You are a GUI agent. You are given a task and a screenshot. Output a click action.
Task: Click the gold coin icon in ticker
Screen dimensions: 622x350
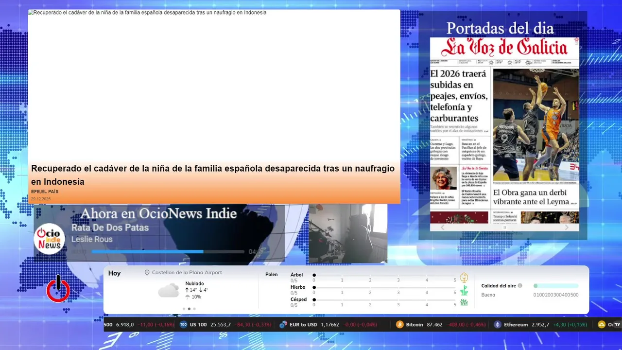[601, 325]
